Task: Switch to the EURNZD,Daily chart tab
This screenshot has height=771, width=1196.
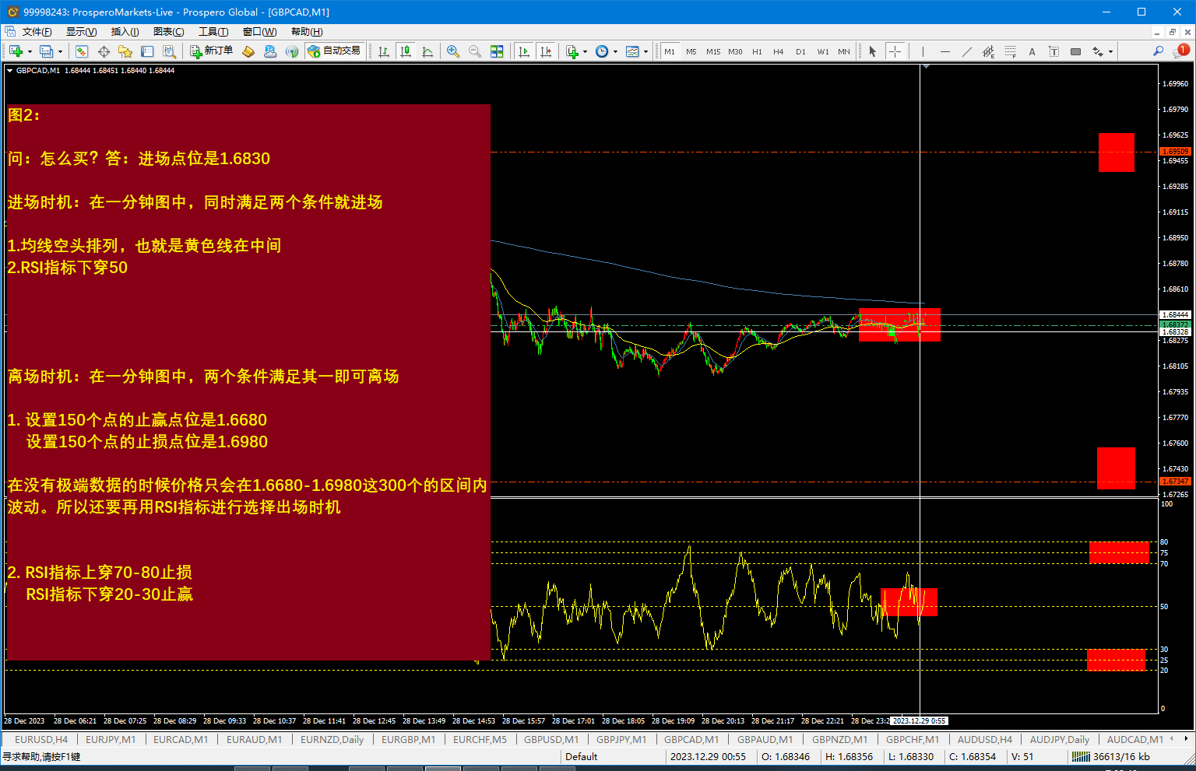Action: pos(332,740)
